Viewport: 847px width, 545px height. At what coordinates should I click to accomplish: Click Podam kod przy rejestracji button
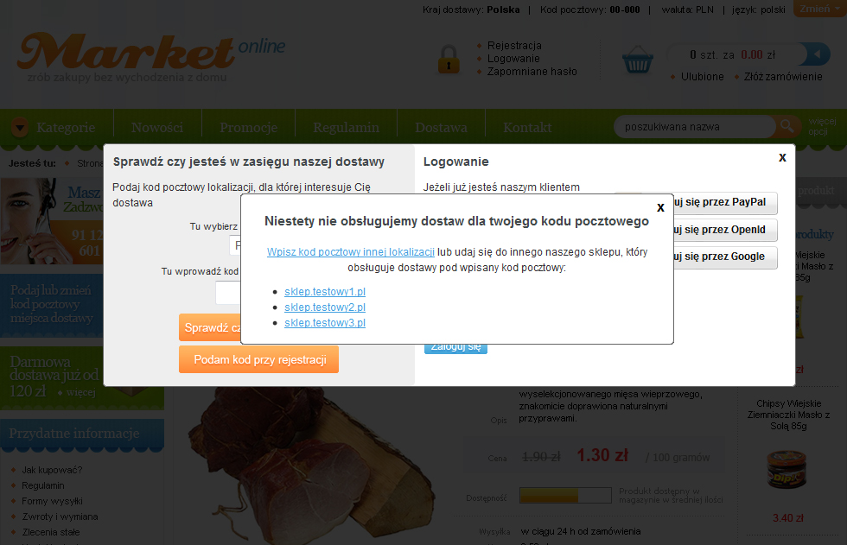pyautogui.click(x=258, y=359)
